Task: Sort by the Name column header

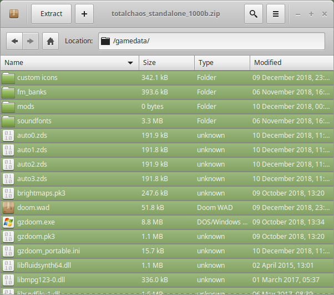Action: click(x=69, y=63)
